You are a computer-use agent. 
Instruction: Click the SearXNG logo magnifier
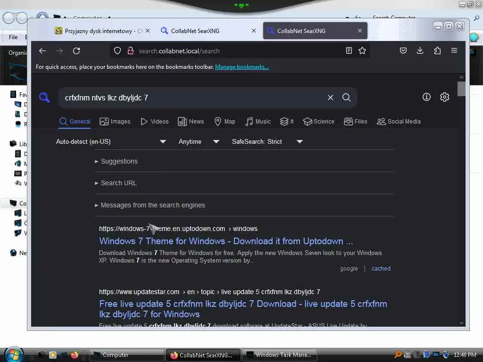(44, 97)
